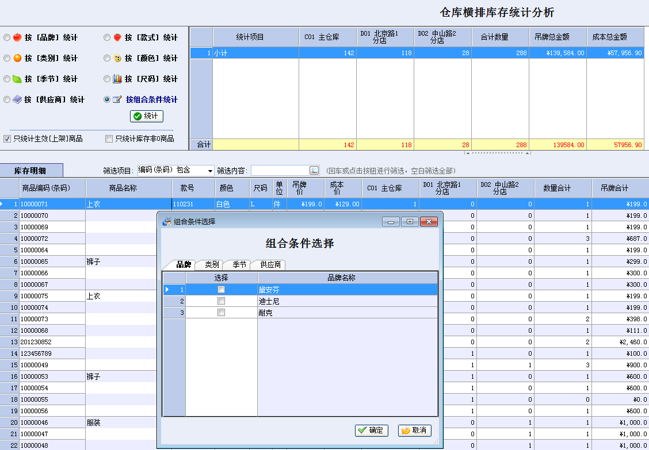Click into the 筛选内容 input field
This screenshot has width=649, height=450.
pos(280,170)
